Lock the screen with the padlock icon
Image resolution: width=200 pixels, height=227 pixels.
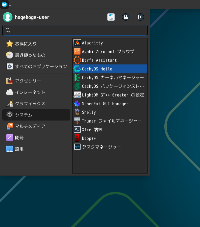pos(126,17)
